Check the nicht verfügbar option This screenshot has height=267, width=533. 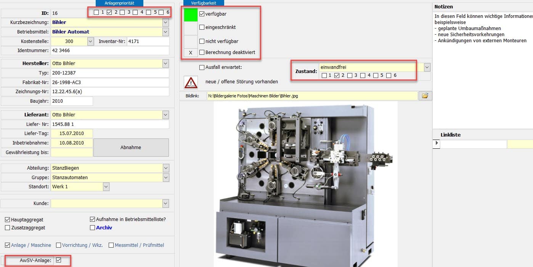tap(202, 41)
